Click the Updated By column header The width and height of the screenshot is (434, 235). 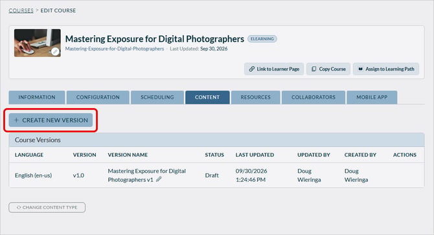tap(314, 155)
